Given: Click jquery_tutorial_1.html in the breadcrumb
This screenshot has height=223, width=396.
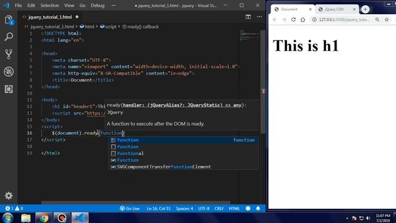Looking at the screenshot, I should point(52,27).
